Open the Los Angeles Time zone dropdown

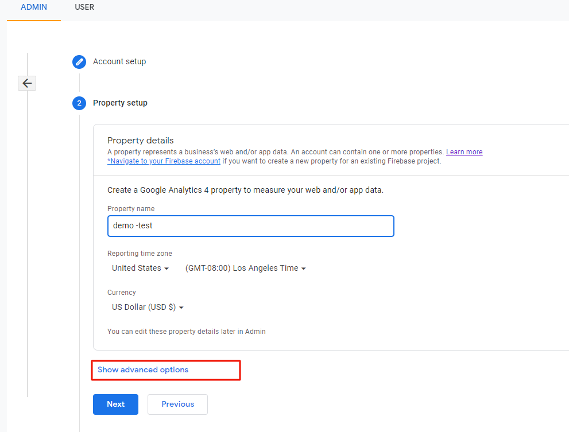[x=245, y=268]
